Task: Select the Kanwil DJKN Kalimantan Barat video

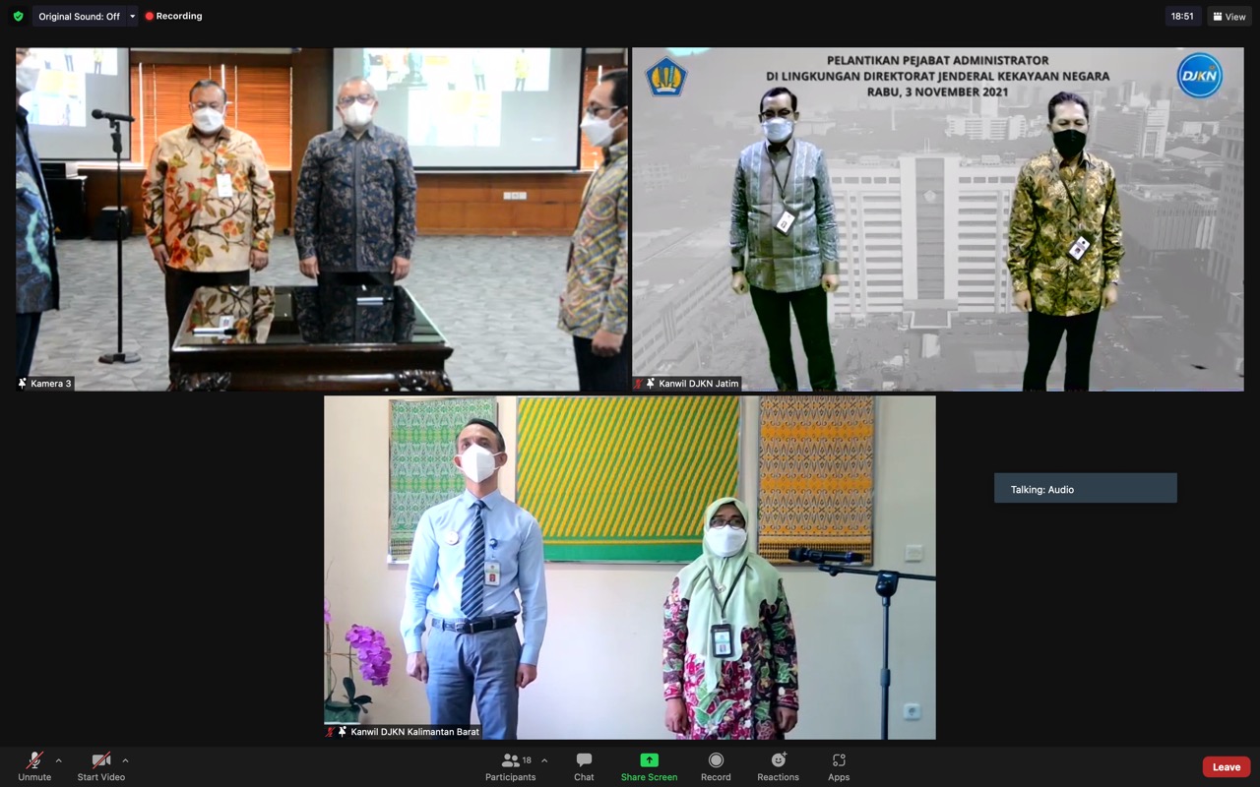Action: tap(629, 568)
